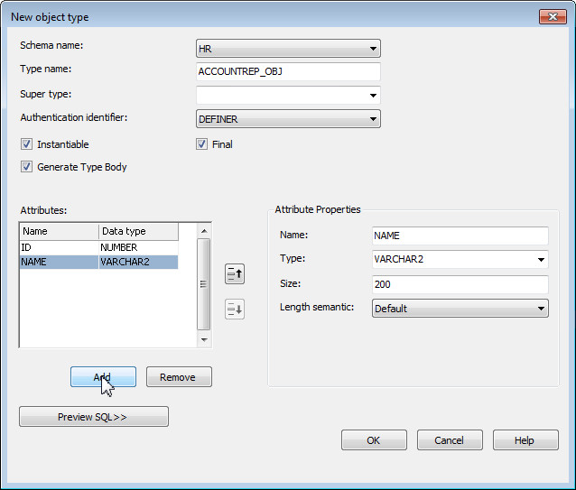Open Length semantic dropdown showing Default
The image size is (576, 490).
click(460, 309)
